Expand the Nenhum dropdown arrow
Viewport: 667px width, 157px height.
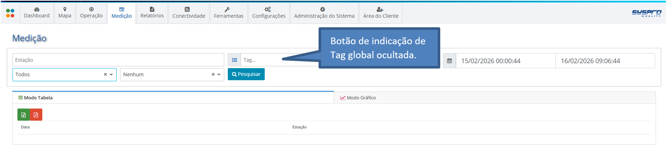(219, 75)
